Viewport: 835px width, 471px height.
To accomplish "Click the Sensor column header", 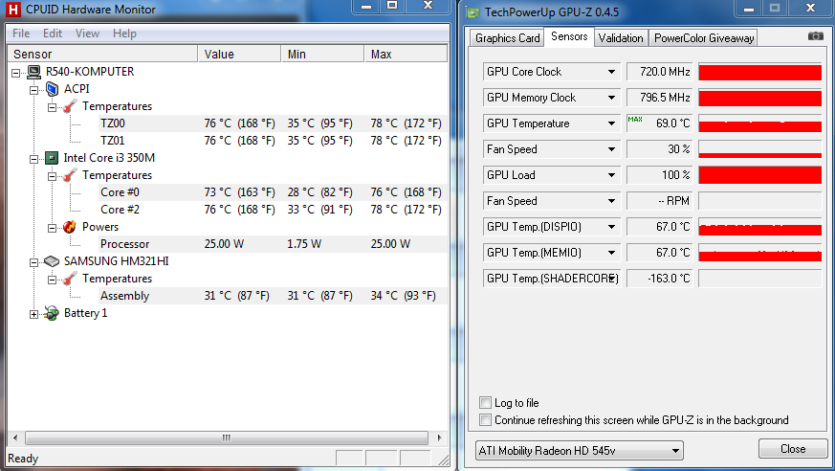I will click(x=102, y=54).
